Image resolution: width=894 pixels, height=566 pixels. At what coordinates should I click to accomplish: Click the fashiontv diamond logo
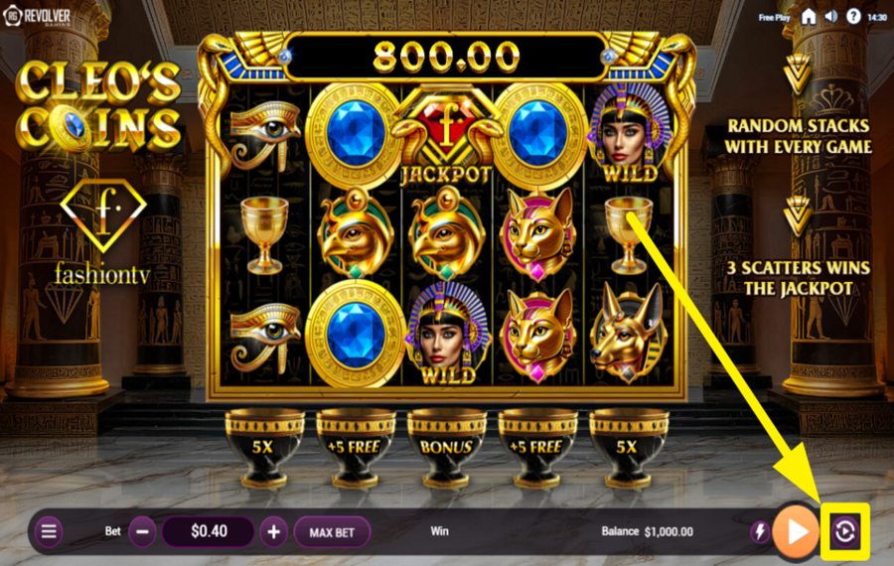pos(103,232)
